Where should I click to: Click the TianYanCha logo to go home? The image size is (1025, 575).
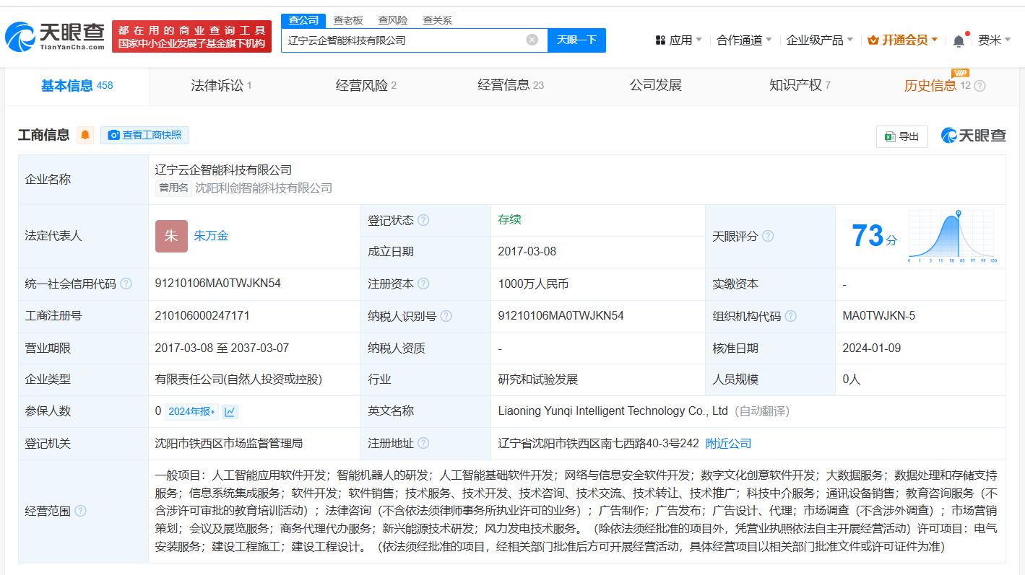point(55,36)
